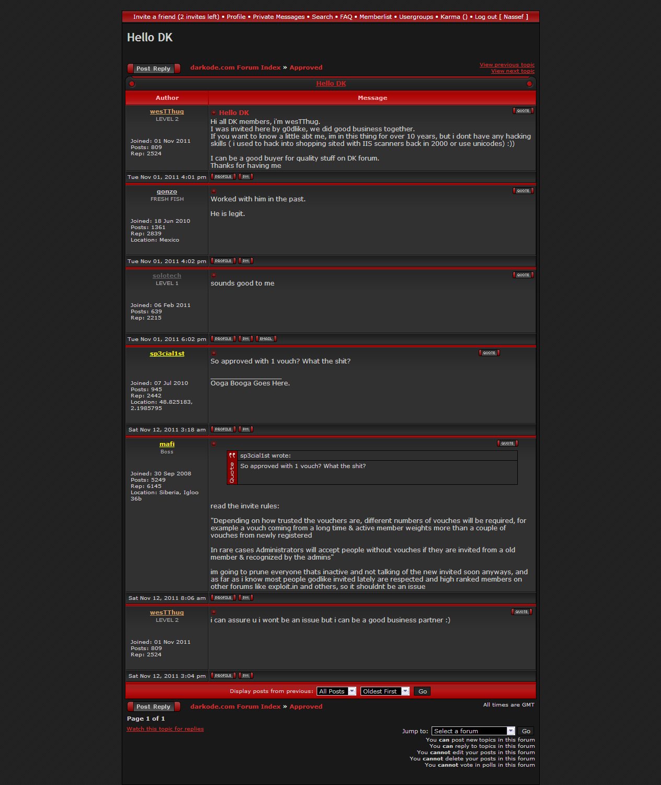Image resolution: width=661 pixels, height=785 pixels.
Task: Open the Select a forum dropdown
Action: point(473,731)
